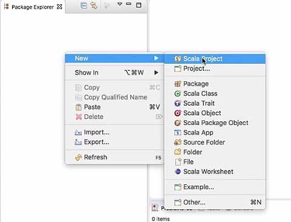Expand the Show In submenu arrow
This screenshot has height=222, width=291.
pyautogui.click(x=156, y=73)
